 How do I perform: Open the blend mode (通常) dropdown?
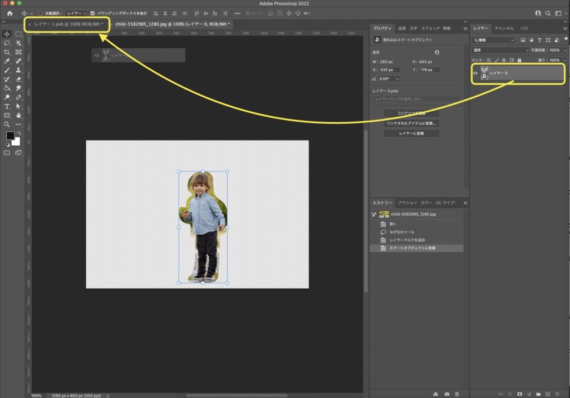point(500,50)
